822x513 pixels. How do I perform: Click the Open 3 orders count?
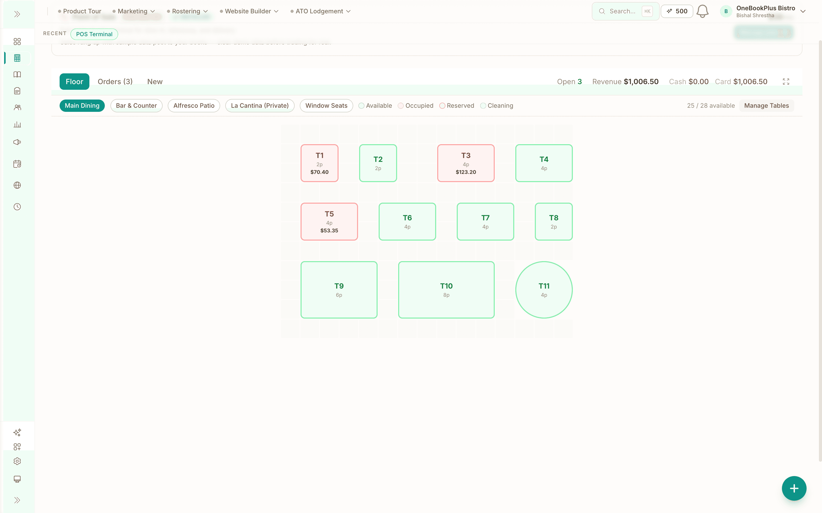point(569,81)
